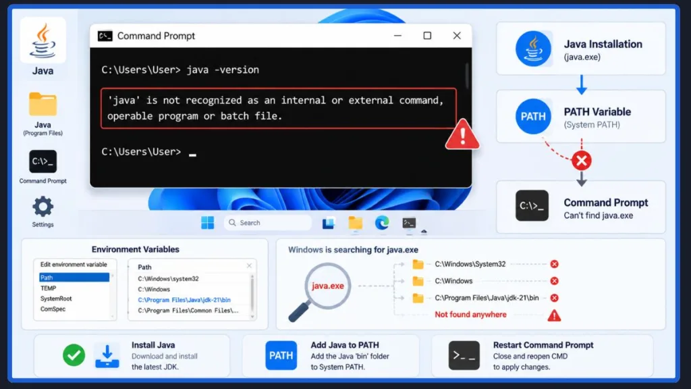Click the Path header in the Path list
Screen dimensions: 691x389
point(144,267)
